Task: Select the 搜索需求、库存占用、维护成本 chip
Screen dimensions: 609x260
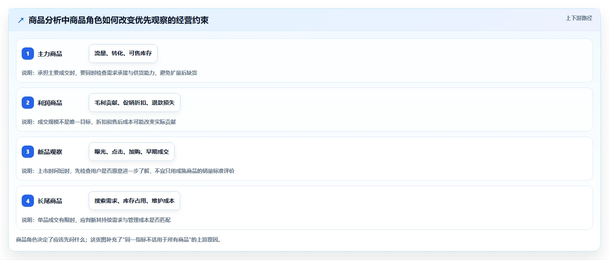Action: tap(135, 201)
